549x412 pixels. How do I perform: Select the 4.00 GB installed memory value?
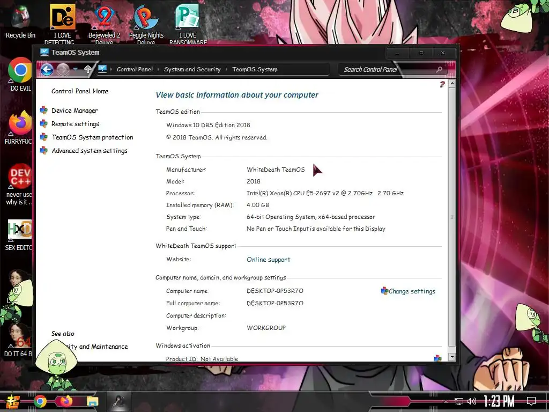(x=258, y=205)
